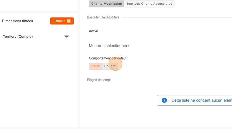Click the empty list message text
The image size is (232, 129).
tap(201, 100)
